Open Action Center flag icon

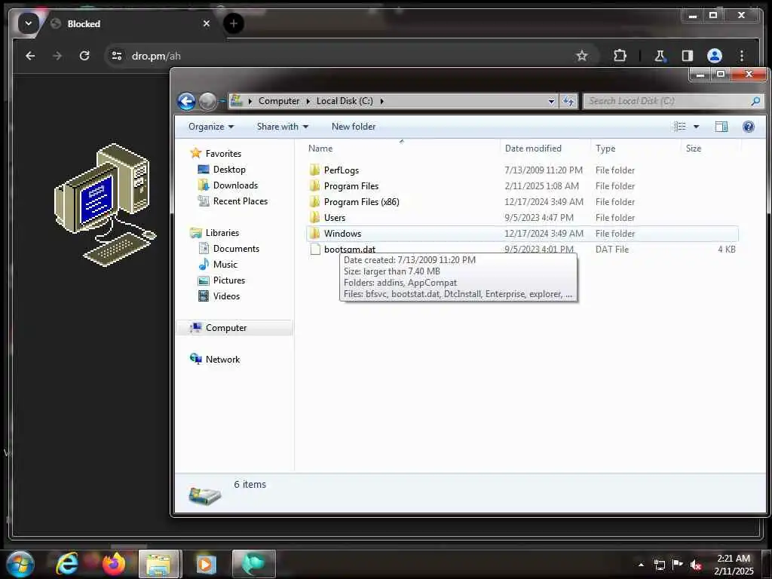(678, 564)
